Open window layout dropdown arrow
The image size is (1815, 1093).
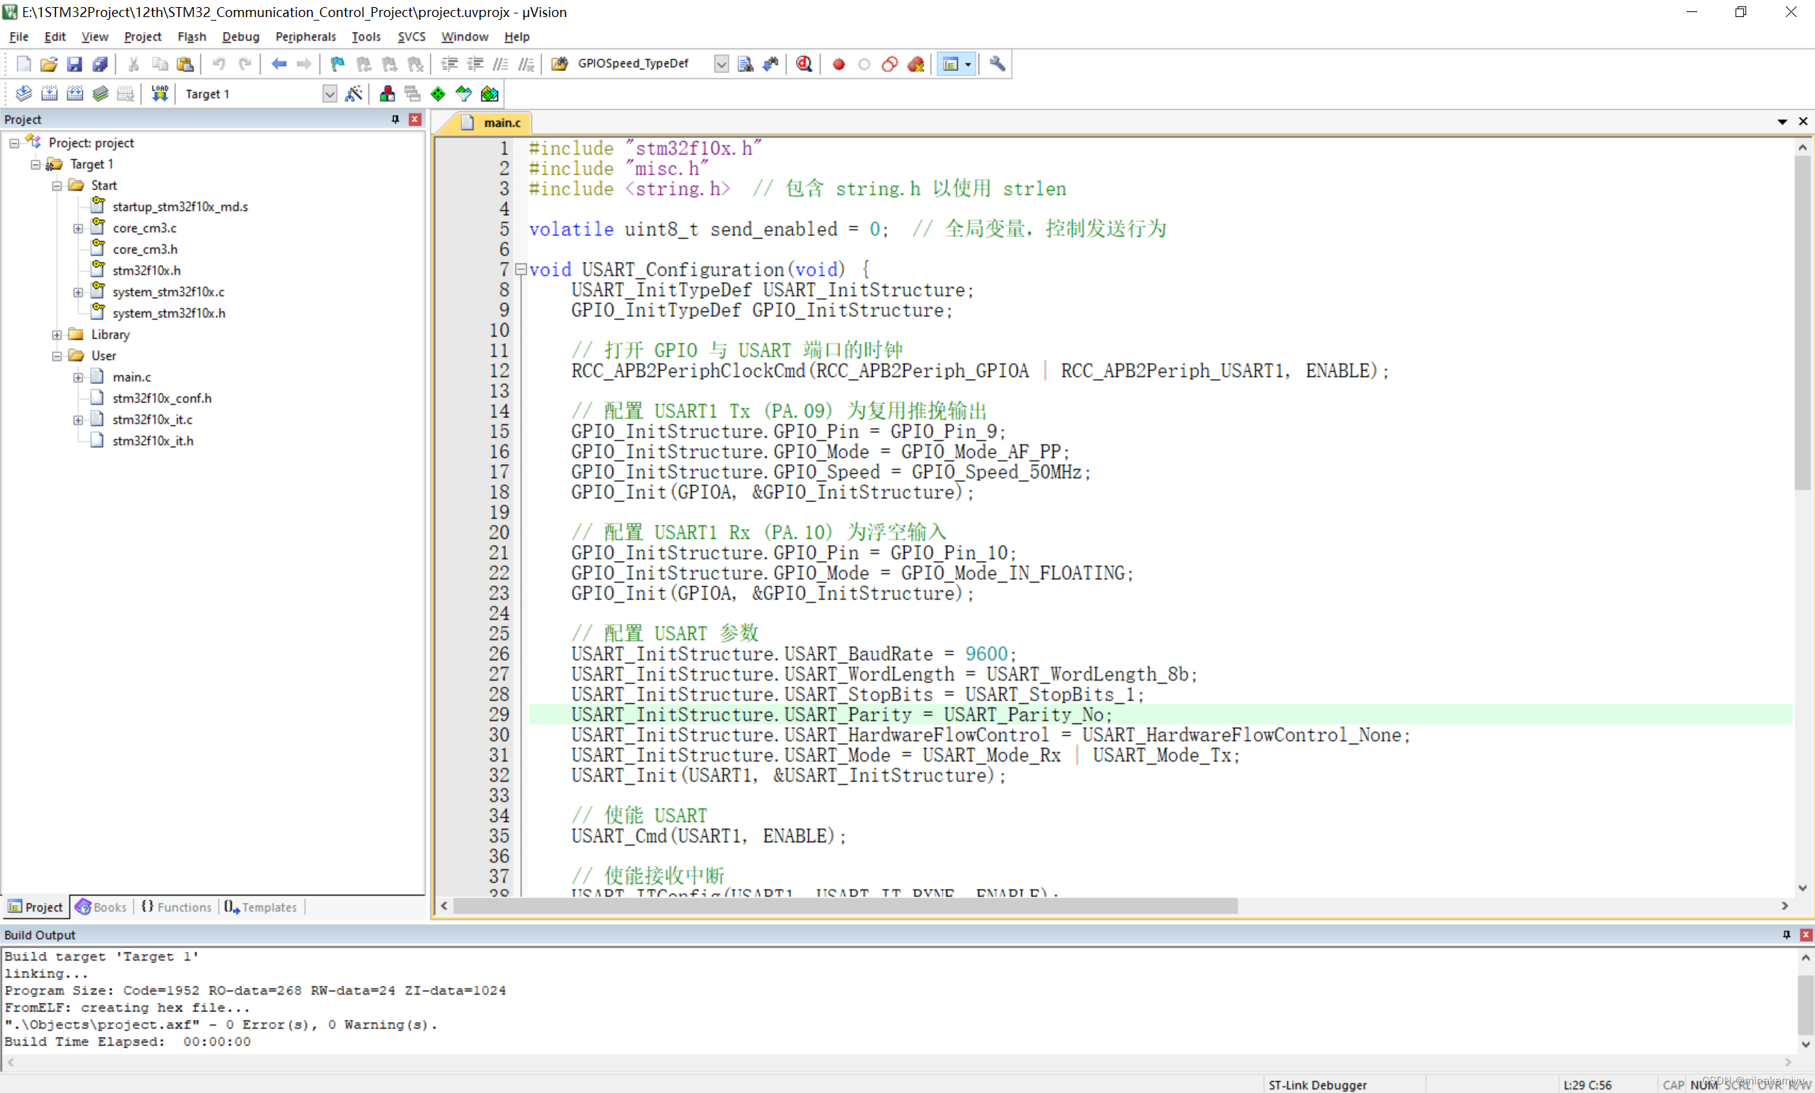pyautogui.click(x=969, y=64)
